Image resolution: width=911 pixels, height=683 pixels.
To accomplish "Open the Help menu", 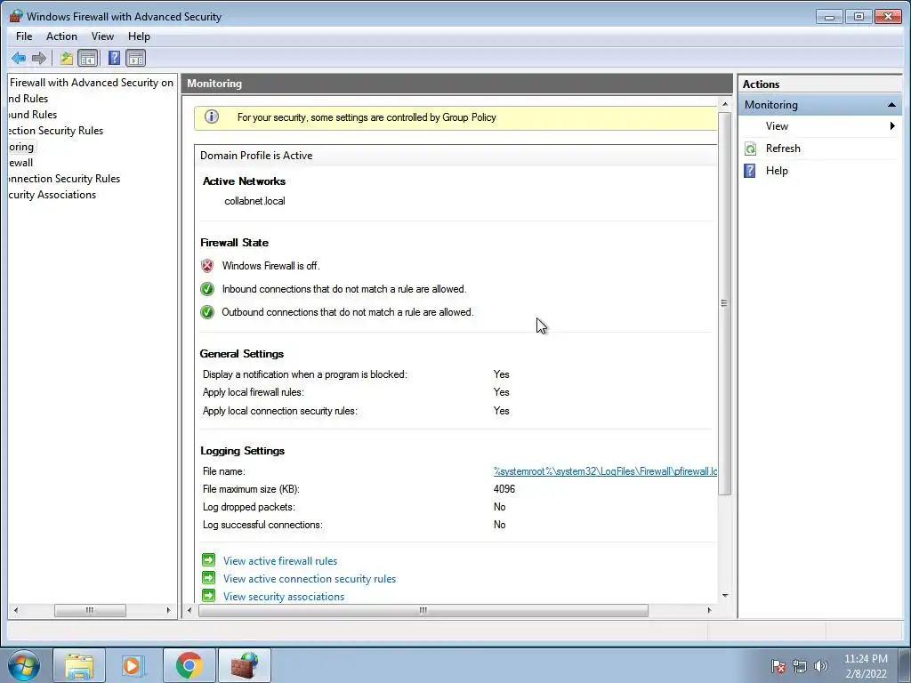I will click(x=139, y=36).
